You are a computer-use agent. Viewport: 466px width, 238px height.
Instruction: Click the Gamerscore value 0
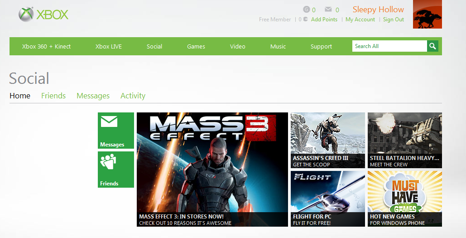(x=314, y=10)
